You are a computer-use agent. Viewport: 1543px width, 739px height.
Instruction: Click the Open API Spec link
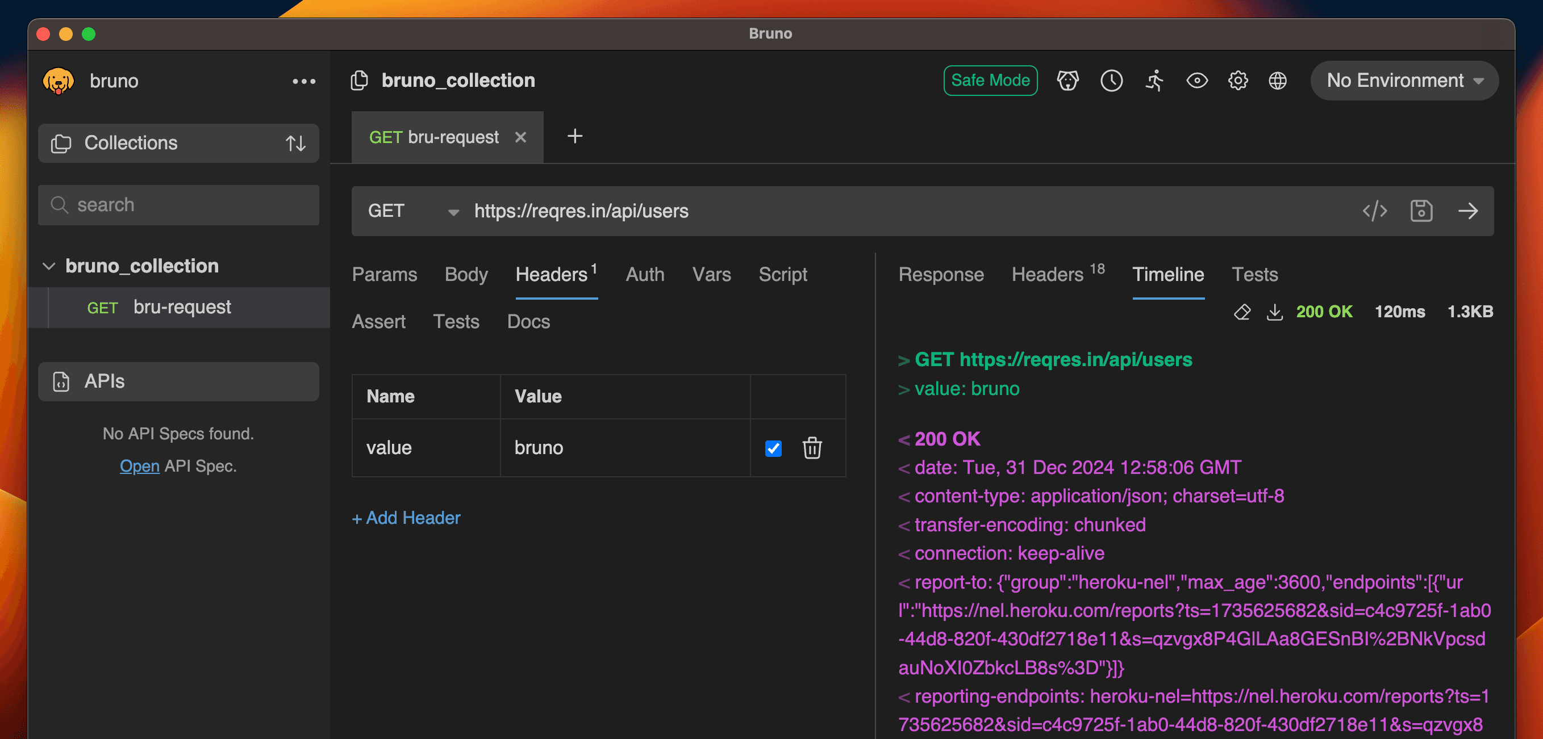[x=139, y=465]
